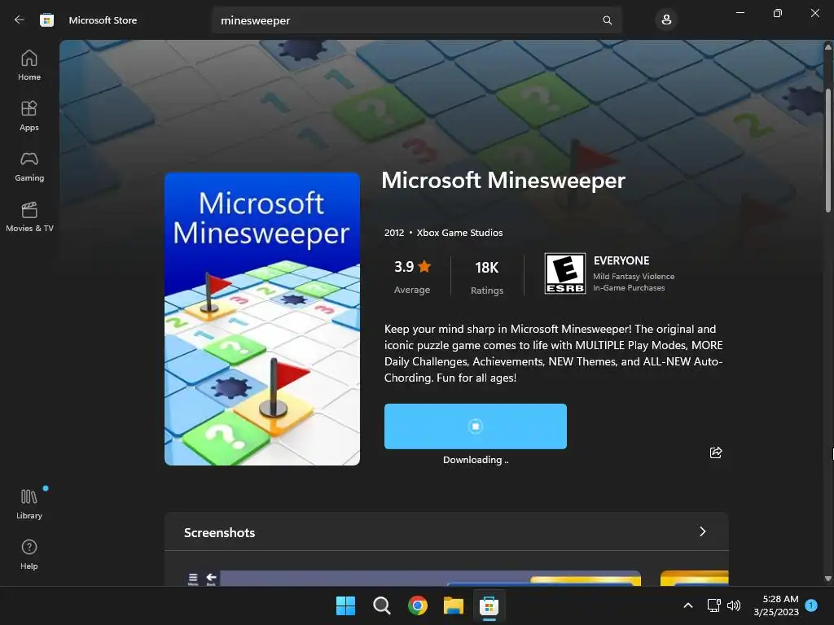Open the user account profile icon
The height and width of the screenshot is (625, 834).
[x=666, y=20]
